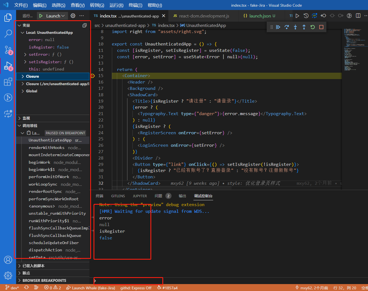368x291 pixels.
Task: Expand the setIsRegister variable
Action: (53, 62)
